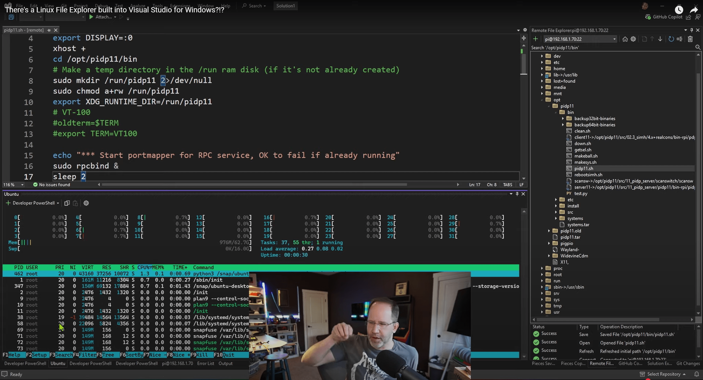Toggle auto-hide pin on Ubuntu terminal panel
Image resolution: width=703 pixels, height=380 pixels.
[517, 194]
